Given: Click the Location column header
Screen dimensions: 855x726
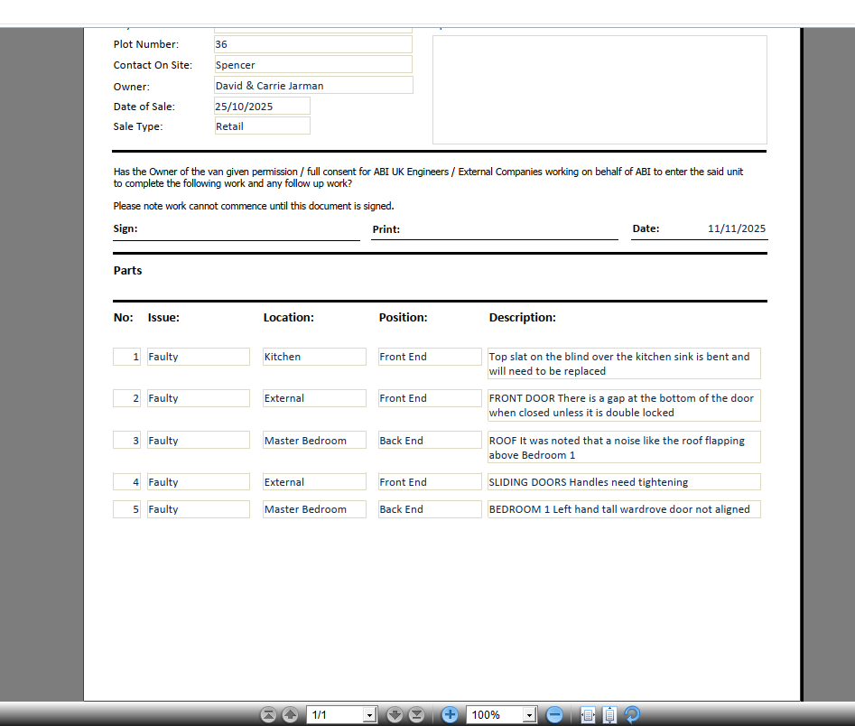Looking at the screenshot, I should coord(288,318).
